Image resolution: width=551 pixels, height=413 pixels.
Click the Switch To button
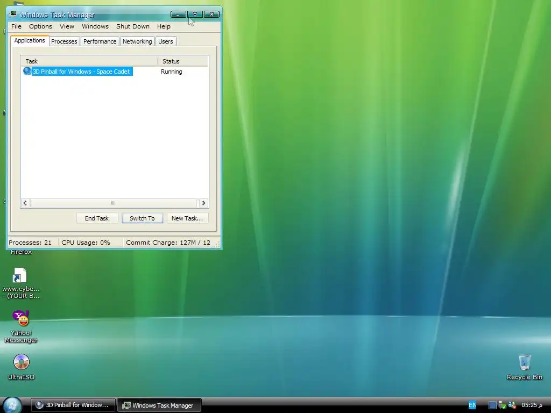(x=142, y=218)
